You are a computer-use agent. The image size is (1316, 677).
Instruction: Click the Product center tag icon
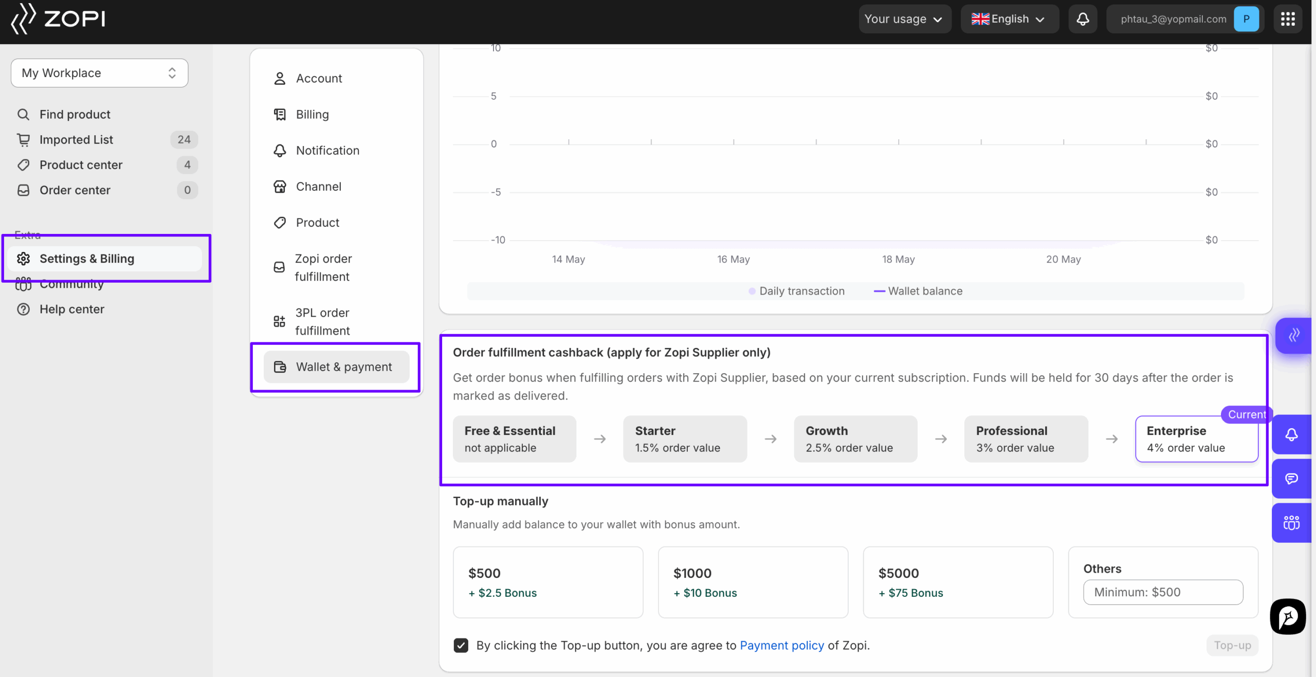pyautogui.click(x=23, y=164)
